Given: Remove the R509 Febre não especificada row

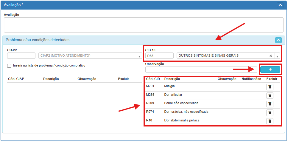Looking at the screenshot, I should [270, 104].
